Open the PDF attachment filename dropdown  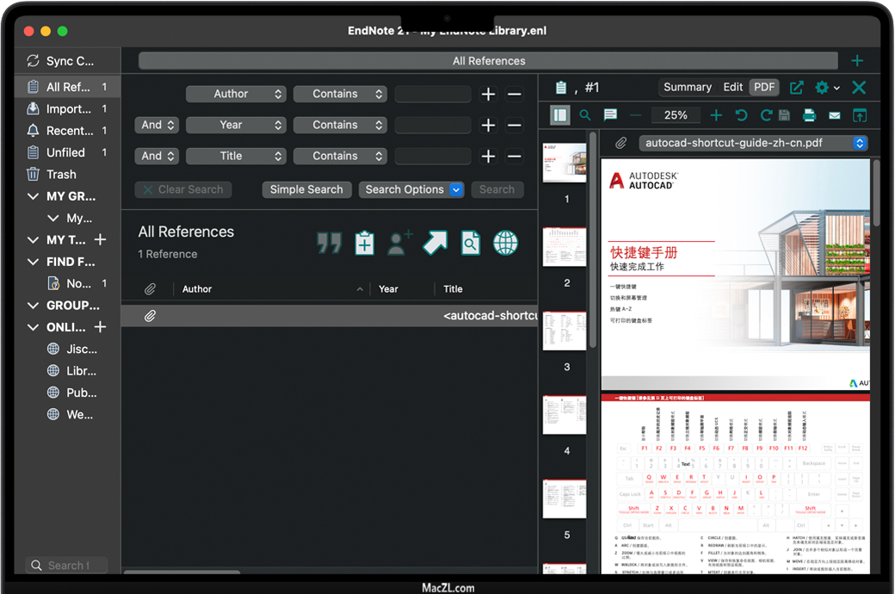(x=753, y=143)
